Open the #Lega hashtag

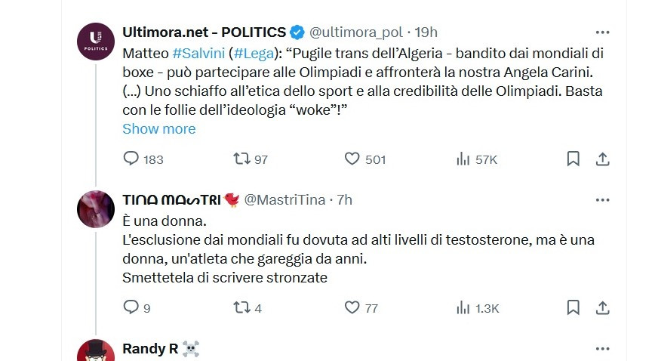tap(254, 54)
